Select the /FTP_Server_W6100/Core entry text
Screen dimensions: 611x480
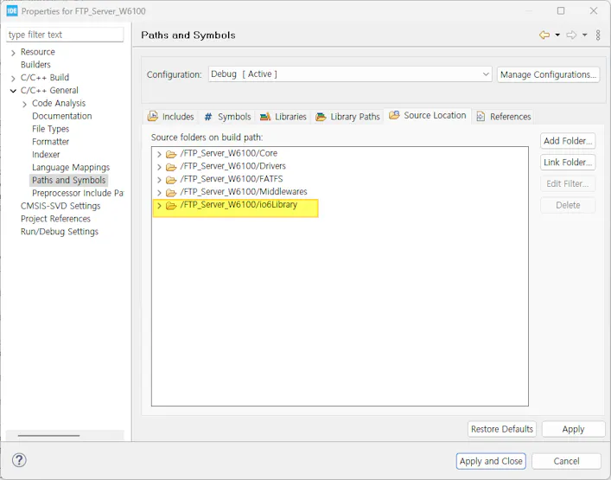point(229,153)
